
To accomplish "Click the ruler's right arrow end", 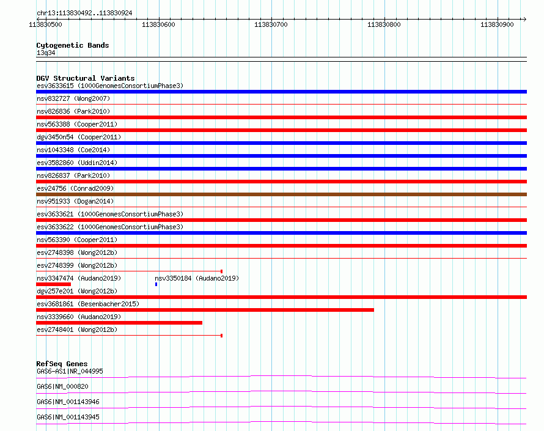I will pyautogui.click(x=524, y=19).
